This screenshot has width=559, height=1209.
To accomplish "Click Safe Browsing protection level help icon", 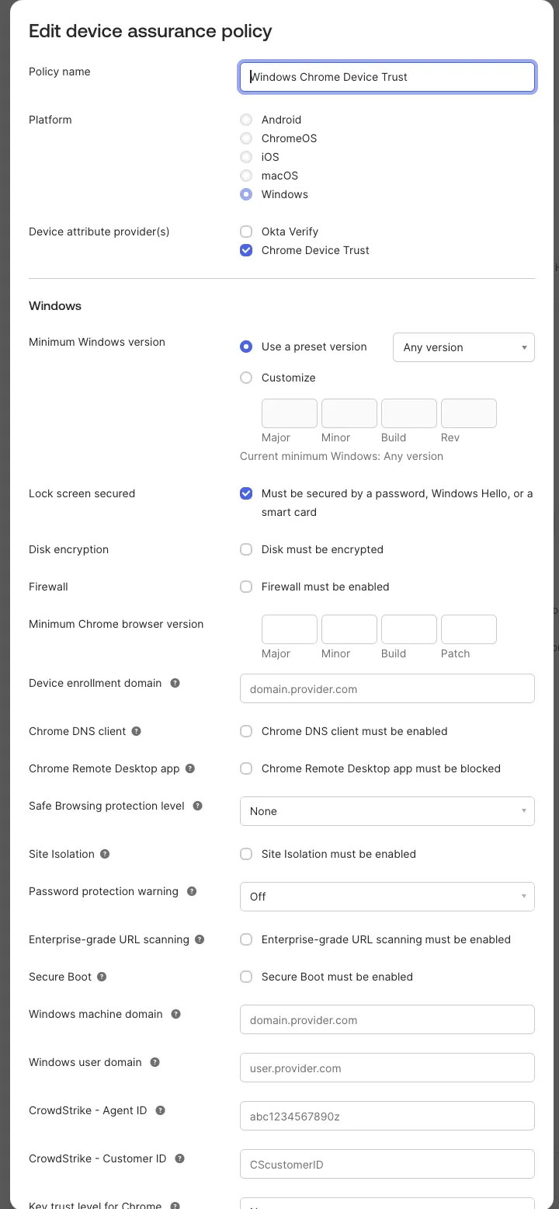I will (x=198, y=806).
